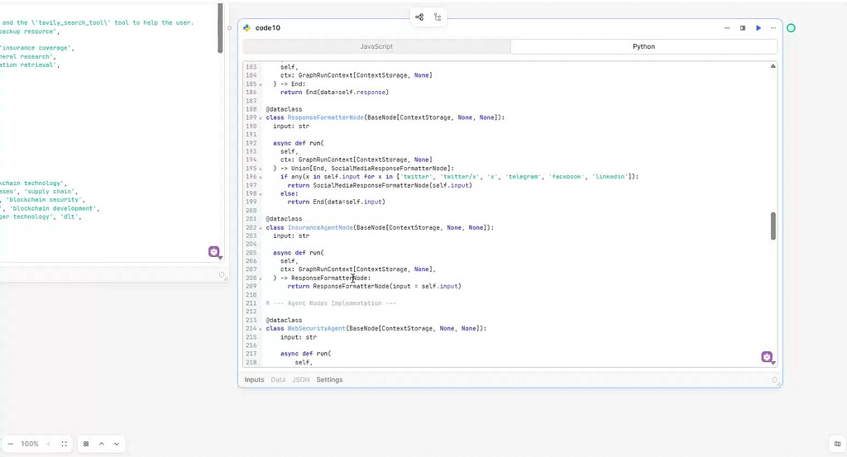Click the scroll-up arrow in code editor

pos(773,66)
